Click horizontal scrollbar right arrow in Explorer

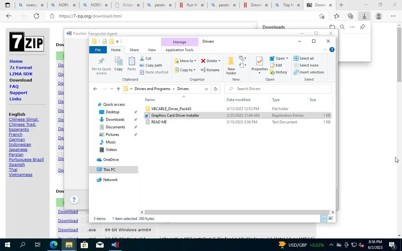pos(333,212)
